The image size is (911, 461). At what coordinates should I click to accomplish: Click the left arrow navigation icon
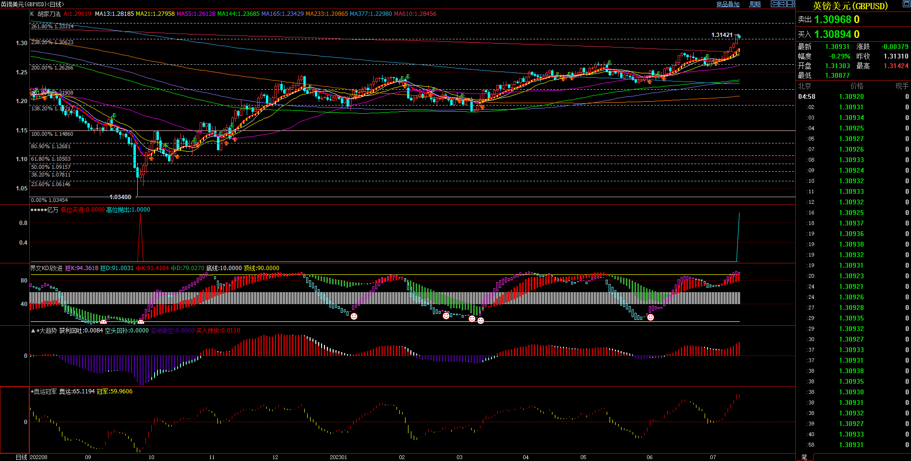[x=775, y=4]
